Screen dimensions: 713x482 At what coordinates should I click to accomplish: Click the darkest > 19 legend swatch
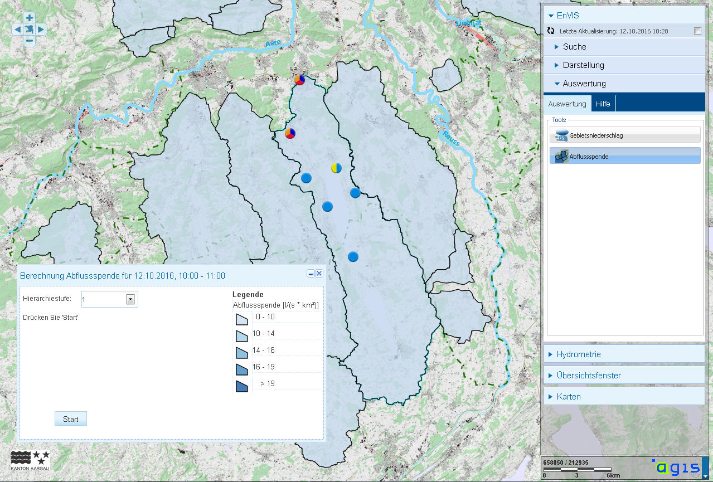[241, 386]
